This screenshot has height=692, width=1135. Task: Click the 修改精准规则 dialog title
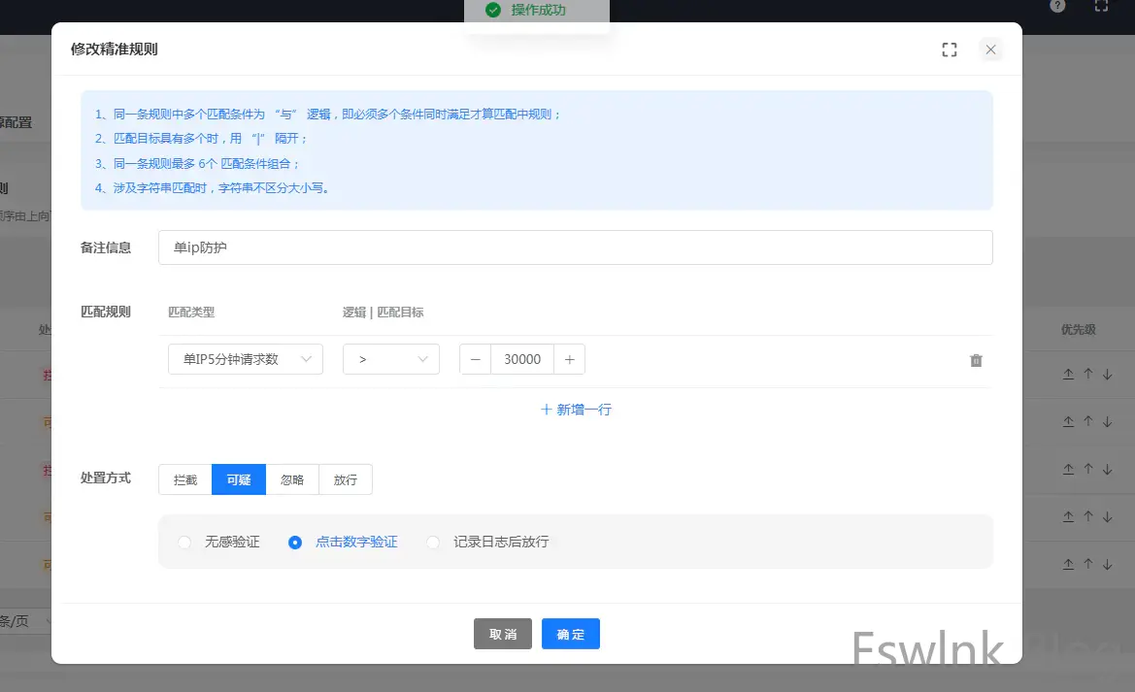115,49
